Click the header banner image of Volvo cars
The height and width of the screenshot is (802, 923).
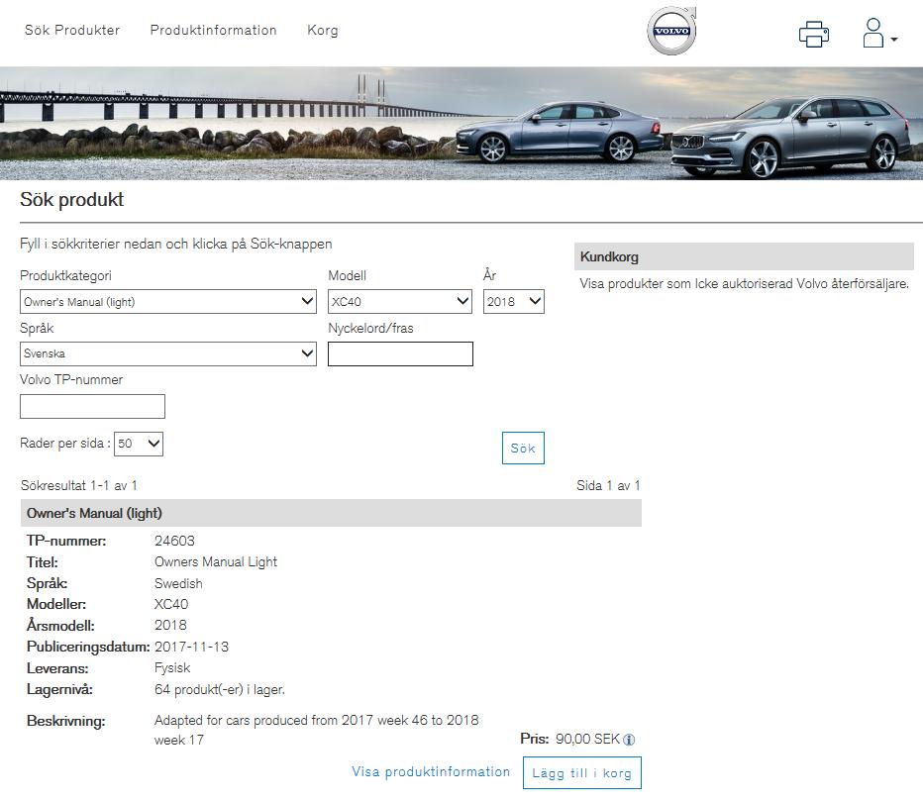[461, 123]
